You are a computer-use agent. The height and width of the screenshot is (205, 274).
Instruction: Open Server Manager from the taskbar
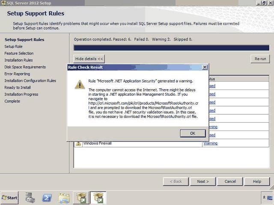(30, 198)
